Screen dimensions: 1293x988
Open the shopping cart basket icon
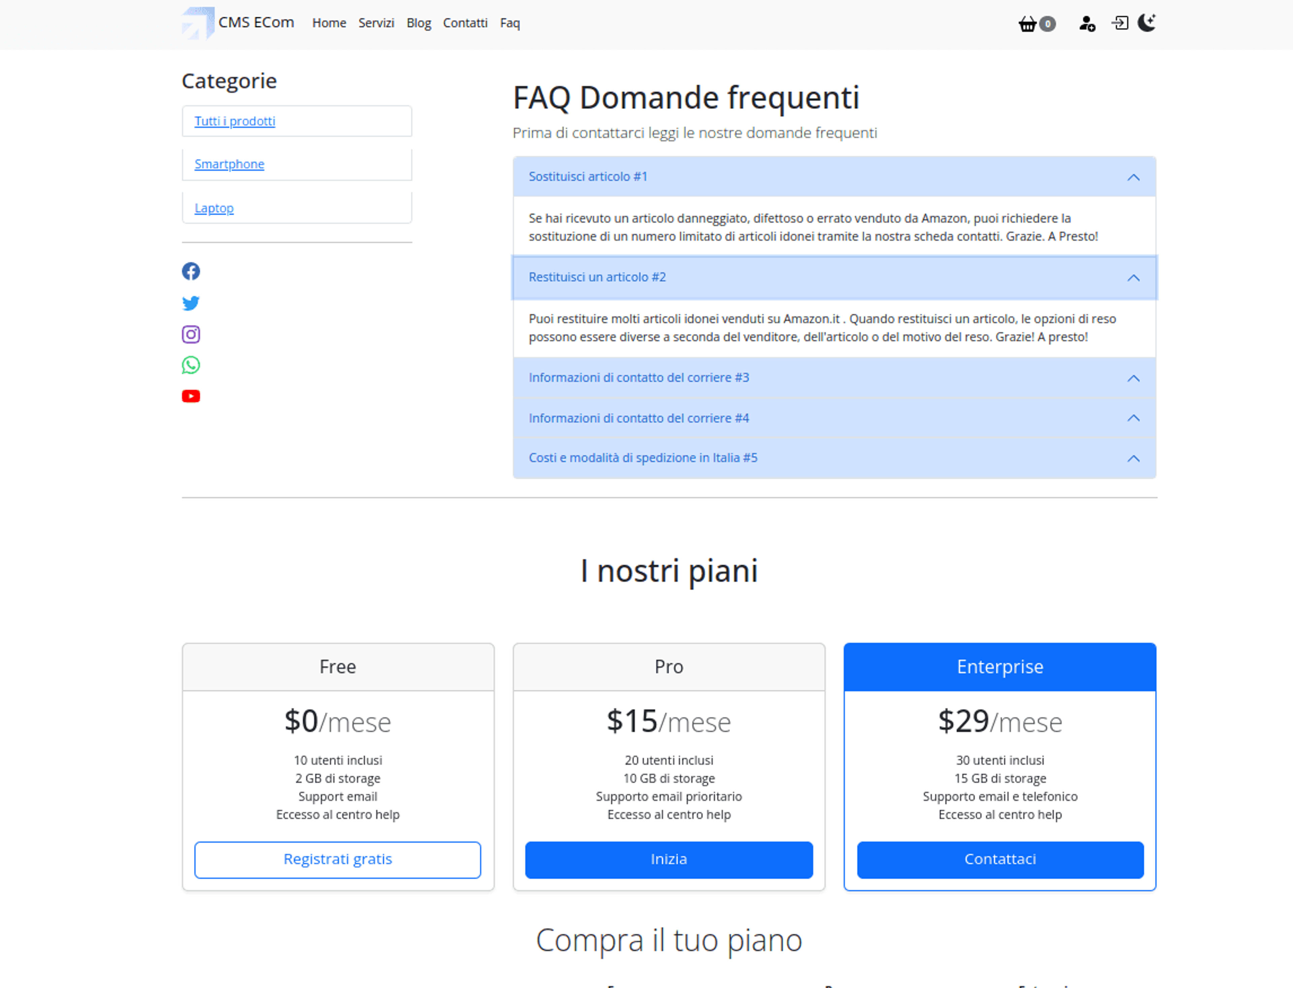point(1027,24)
